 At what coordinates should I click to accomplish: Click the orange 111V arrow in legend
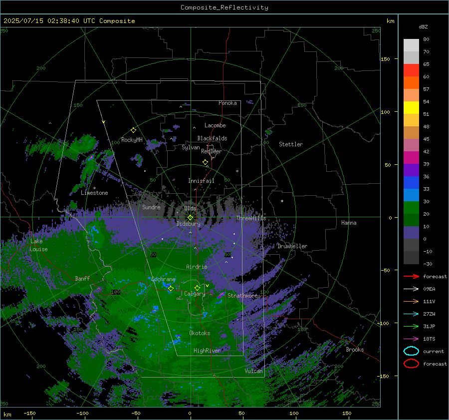pyautogui.click(x=411, y=301)
